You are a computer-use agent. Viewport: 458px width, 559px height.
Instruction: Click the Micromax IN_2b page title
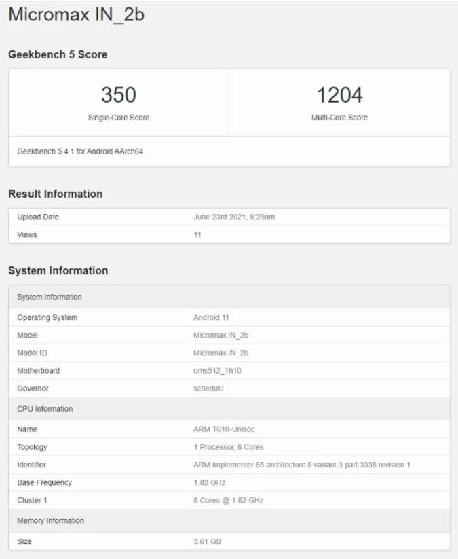click(x=76, y=15)
